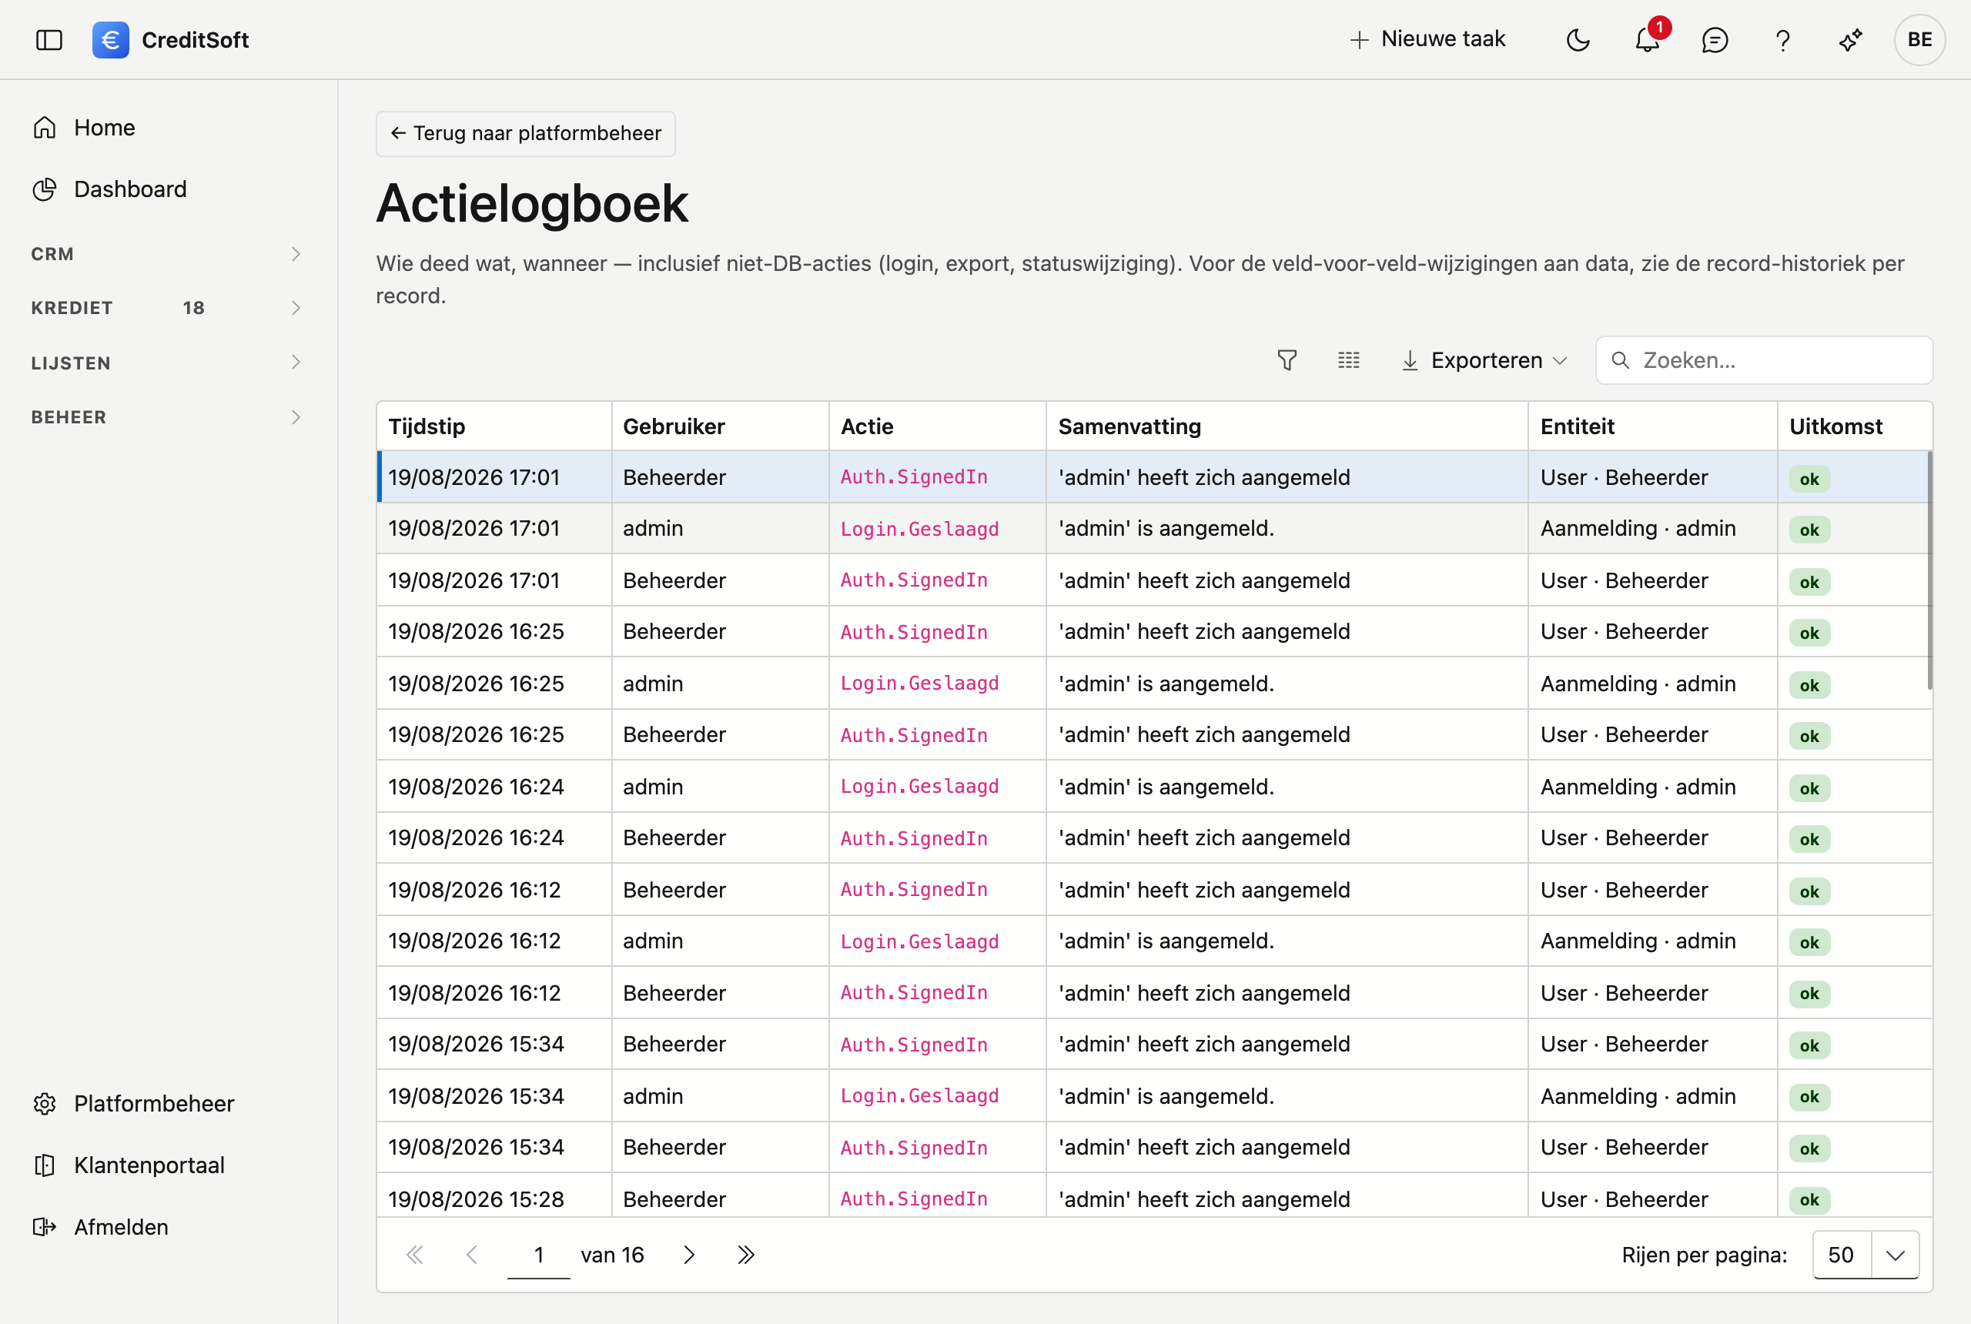Click the Home house icon
The image size is (1971, 1324).
[x=45, y=128]
